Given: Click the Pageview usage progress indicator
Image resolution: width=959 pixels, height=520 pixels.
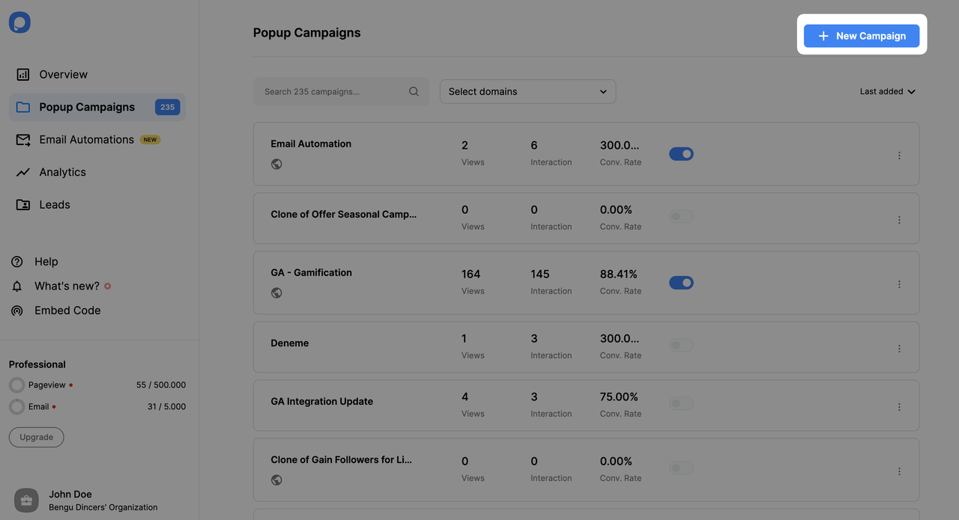Looking at the screenshot, I should coord(16,384).
